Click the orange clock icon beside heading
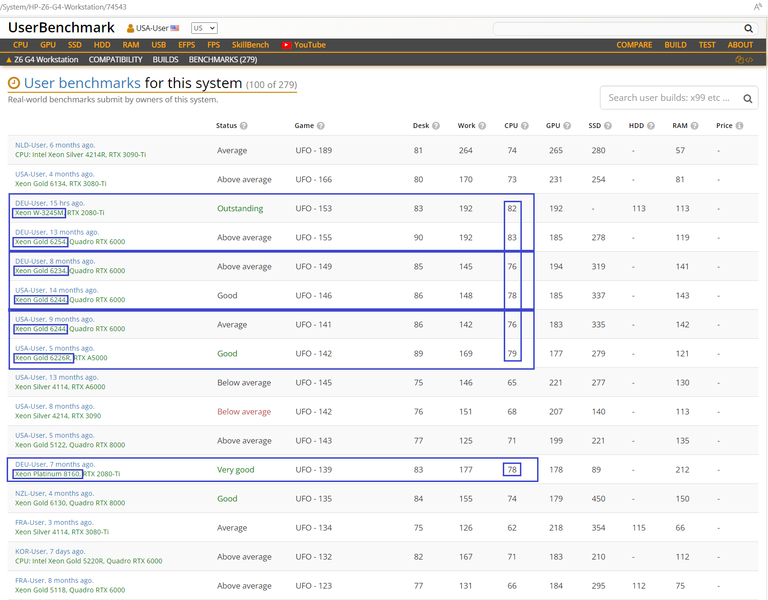Image resolution: width=768 pixels, height=600 pixels. pyautogui.click(x=14, y=83)
